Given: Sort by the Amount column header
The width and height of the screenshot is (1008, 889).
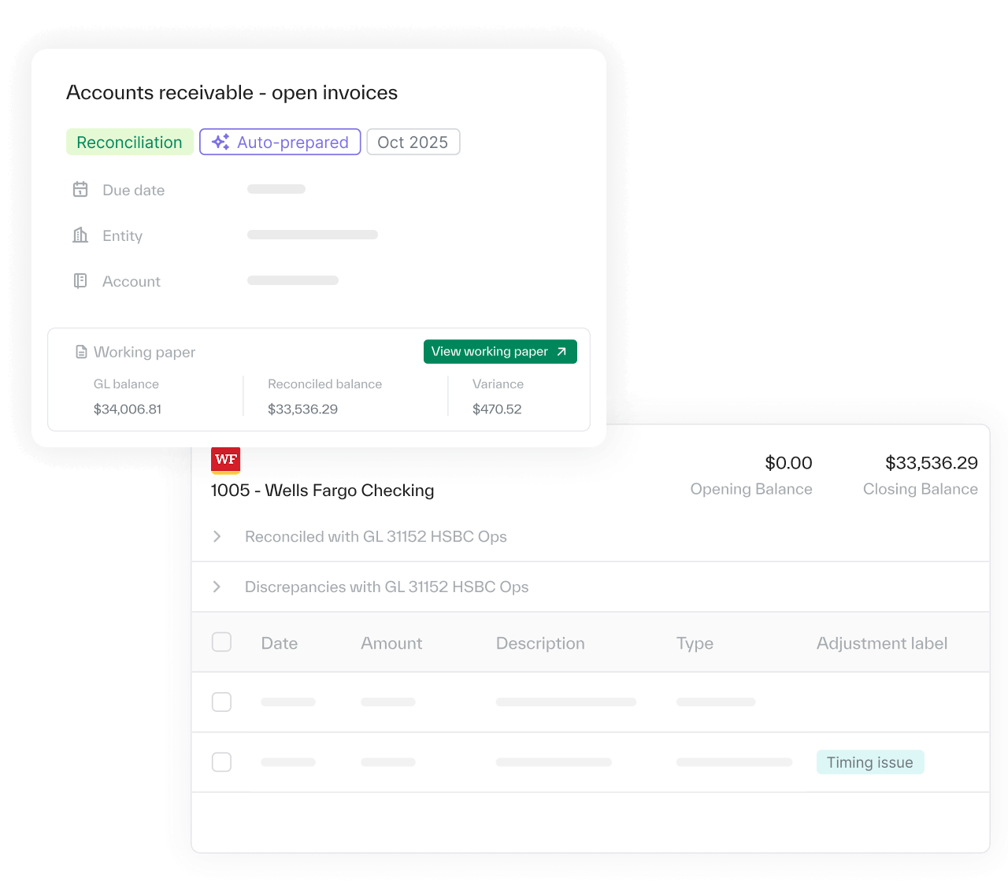Looking at the screenshot, I should pos(391,643).
